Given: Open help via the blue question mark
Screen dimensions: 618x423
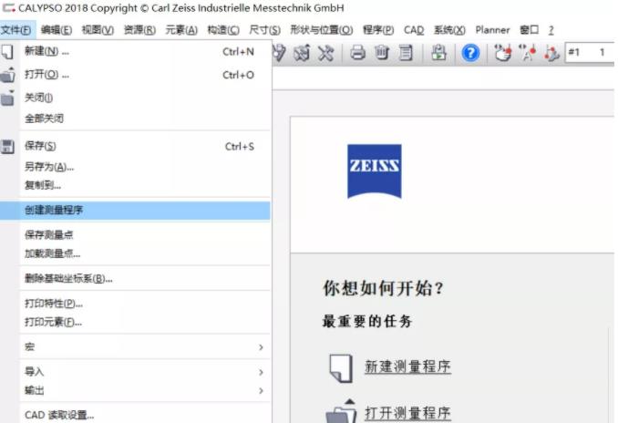Looking at the screenshot, I should (470, 53).
